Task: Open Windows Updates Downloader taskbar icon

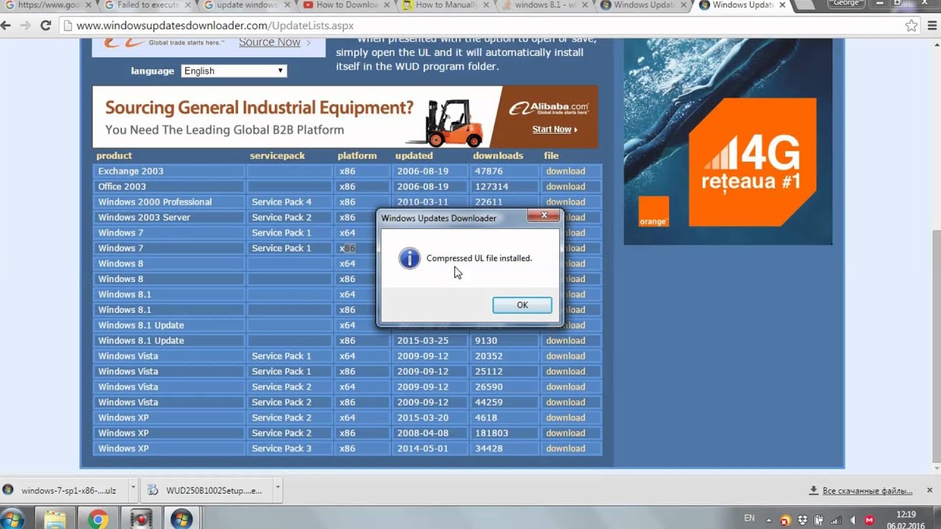Action: [181, 519]
